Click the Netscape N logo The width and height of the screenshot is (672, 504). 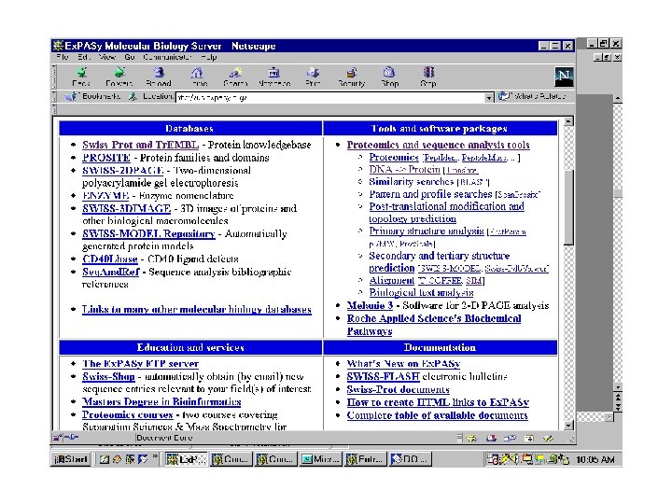(x=564, y=77)
